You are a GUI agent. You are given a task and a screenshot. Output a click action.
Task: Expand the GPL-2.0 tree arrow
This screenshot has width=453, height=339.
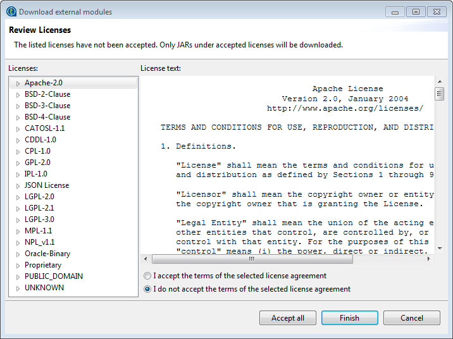tap(18, 163)
